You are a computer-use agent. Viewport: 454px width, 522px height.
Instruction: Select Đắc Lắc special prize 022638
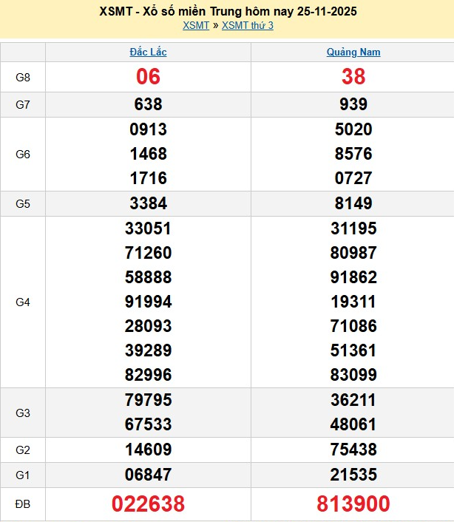[x=148, y=504]
